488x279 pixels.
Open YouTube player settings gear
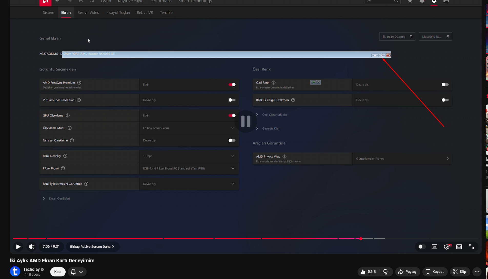pos(447,247)
